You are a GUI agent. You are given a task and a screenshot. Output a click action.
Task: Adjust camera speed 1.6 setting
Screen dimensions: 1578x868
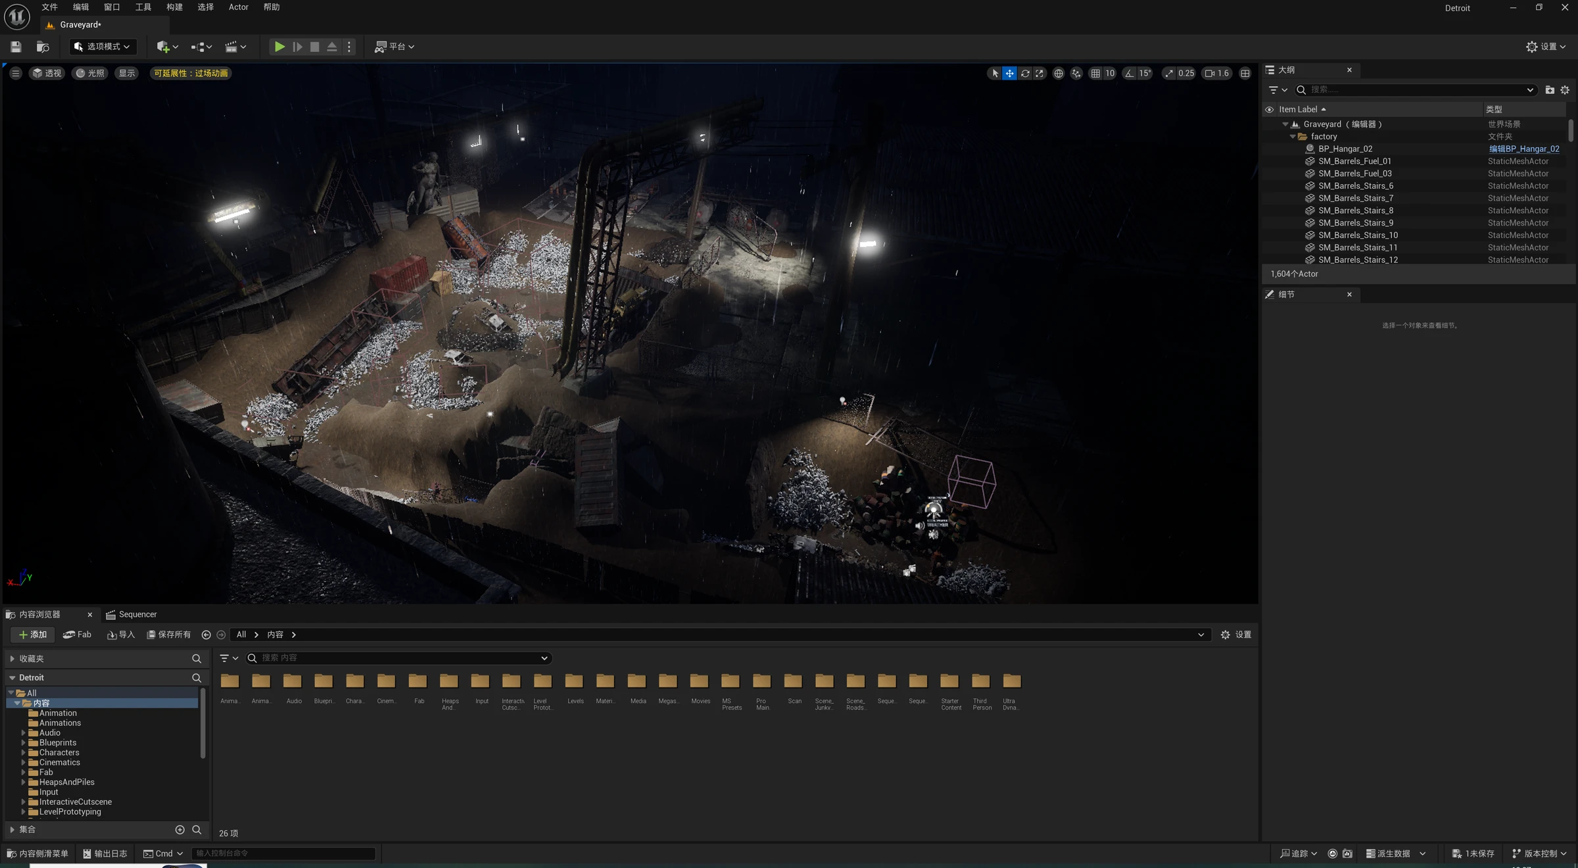point(1217,73)
